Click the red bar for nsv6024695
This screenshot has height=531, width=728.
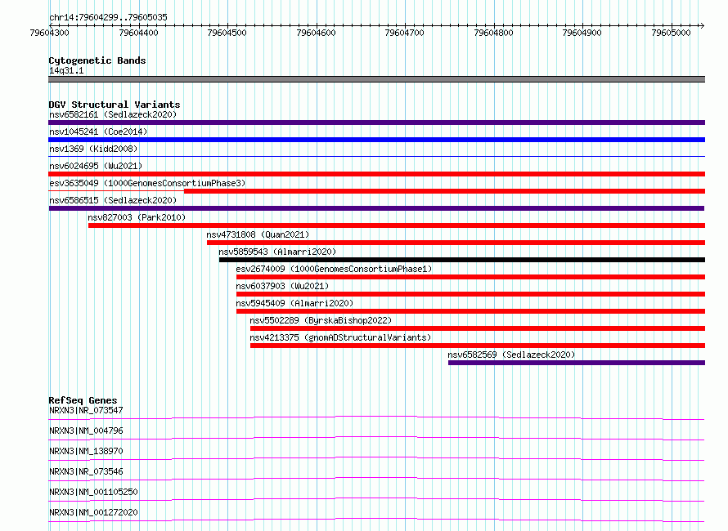(x=376, y=174)
